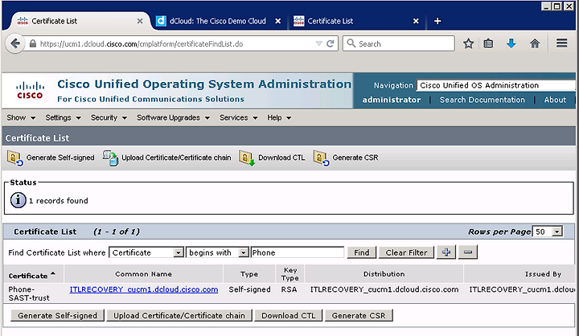Open the bookmarks list icon
579x336 pixels.
coord(488,43)
